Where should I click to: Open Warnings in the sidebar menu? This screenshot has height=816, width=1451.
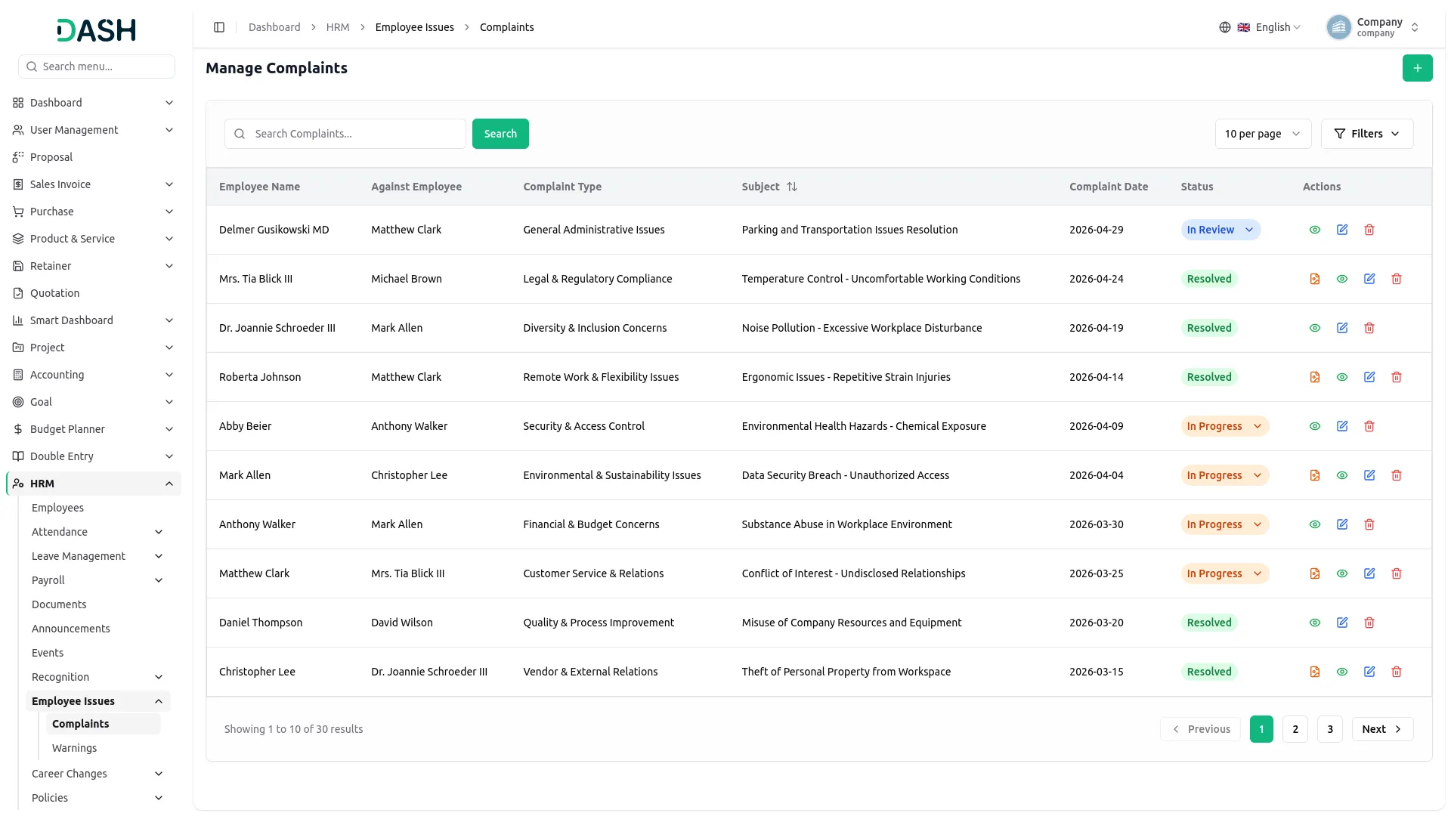tap(74, 748)
